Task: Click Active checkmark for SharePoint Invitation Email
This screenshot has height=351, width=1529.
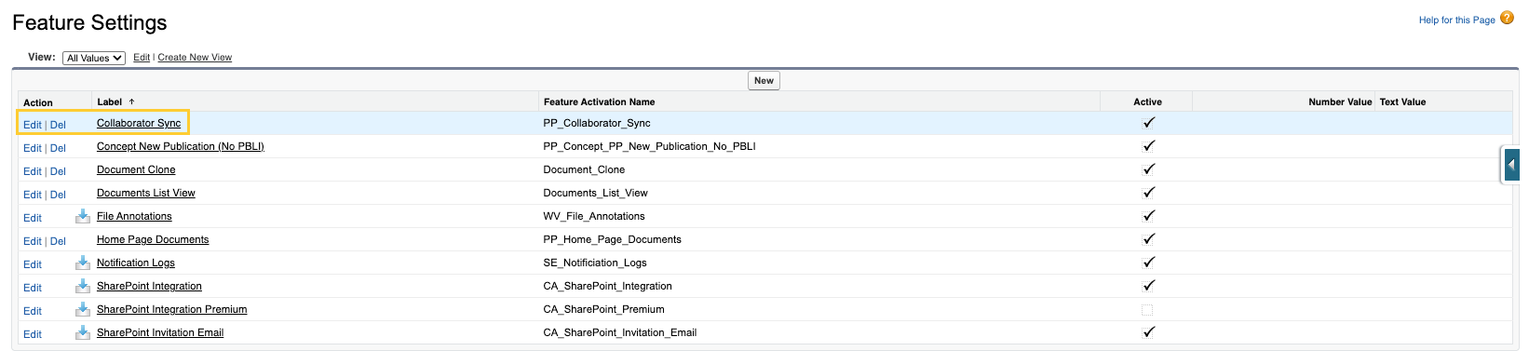Action: coord(1148,332)
